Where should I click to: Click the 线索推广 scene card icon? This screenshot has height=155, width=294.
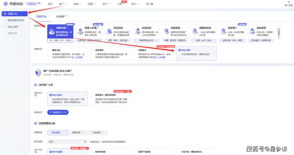(224, 31)
